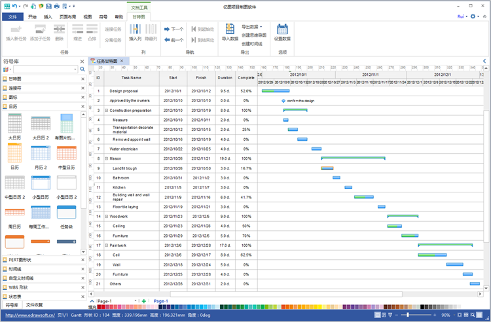The image size is (491, 322).
Task: Click the 导入数据 (Import Data) icon
Action: [230, 29]
